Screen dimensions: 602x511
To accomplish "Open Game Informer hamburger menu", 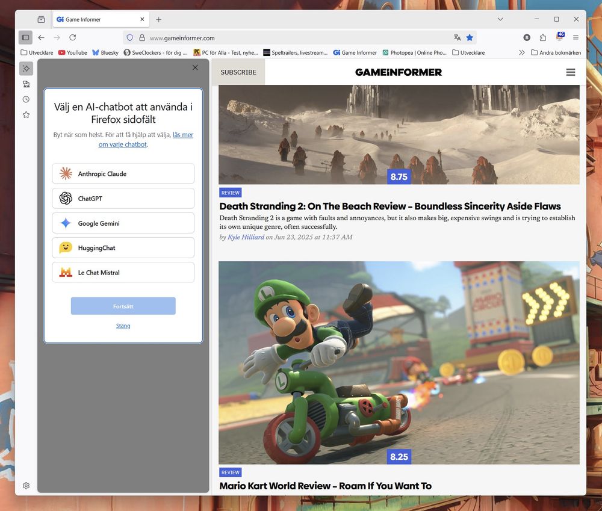I will (x=571, y=72).
